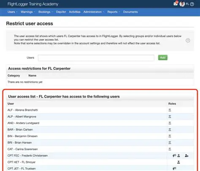The image size is (200, 171).
Task: Click the FL user initials in header
Action: pyautogui.click(x=187, y=4)
